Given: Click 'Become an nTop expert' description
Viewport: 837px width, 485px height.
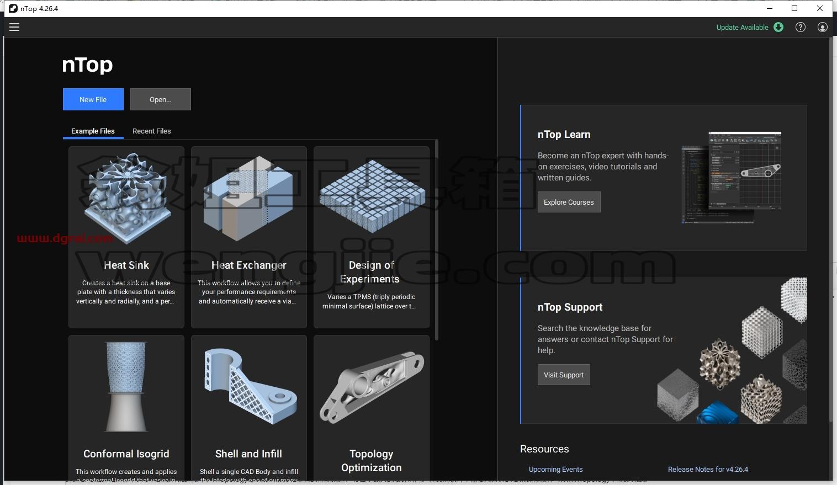Looking at the screenshot, I should (603, 167).
